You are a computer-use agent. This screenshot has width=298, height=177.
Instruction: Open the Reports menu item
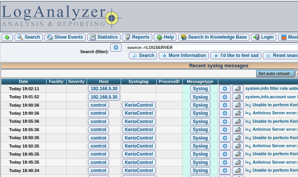tap(137, 37)
